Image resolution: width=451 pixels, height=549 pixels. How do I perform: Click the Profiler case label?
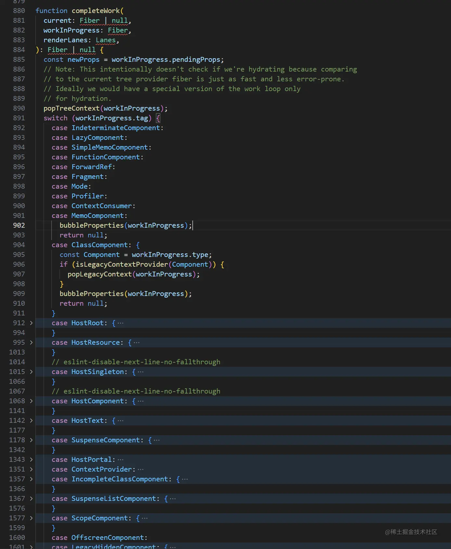pos(88,196)
